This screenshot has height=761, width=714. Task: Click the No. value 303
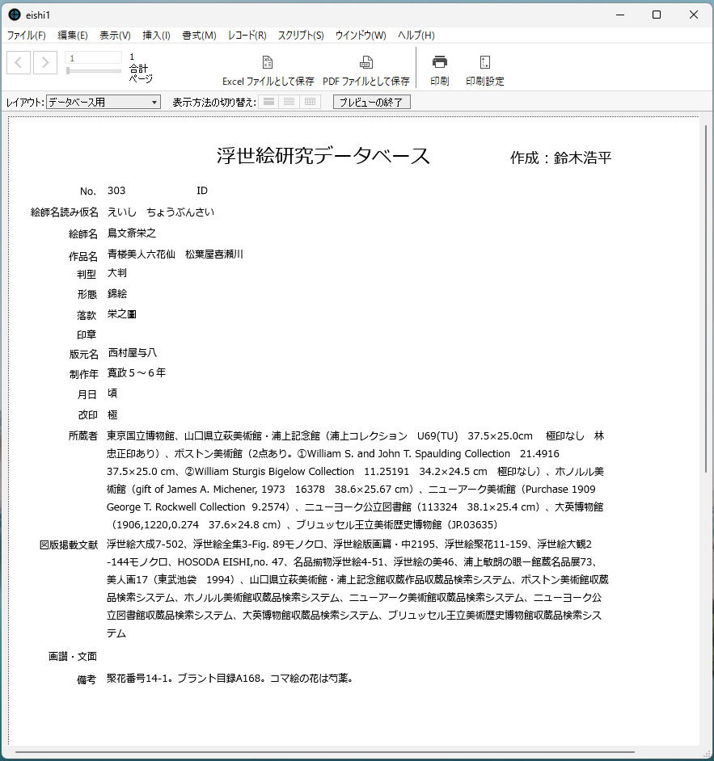coord(116,191)
